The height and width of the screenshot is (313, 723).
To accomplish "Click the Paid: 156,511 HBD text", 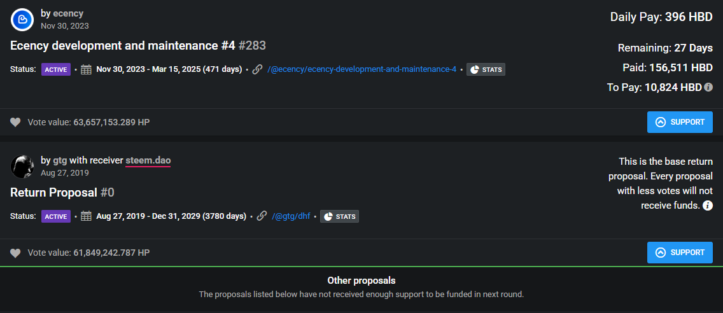I will tap(668, 68).
